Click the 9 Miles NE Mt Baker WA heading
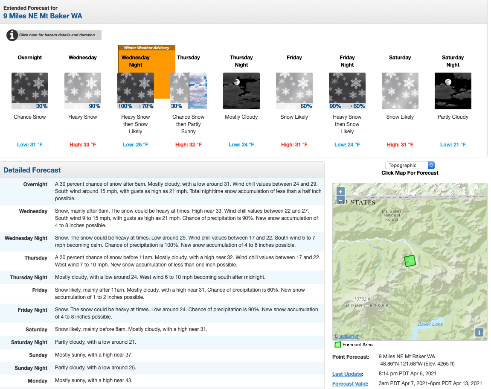Image resolution: width=491 pixels, height=389 pixels. click(43, 16)
